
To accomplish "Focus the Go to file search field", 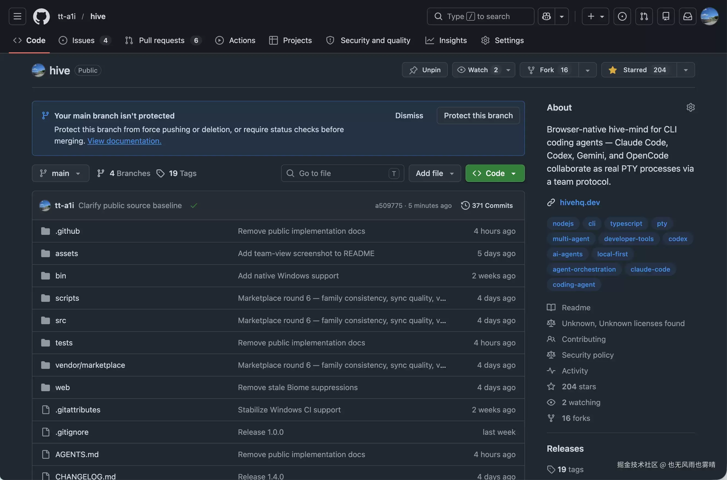I will (x=342, y=173).
